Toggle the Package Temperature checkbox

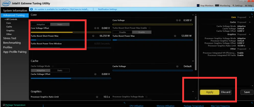point(4,105)
